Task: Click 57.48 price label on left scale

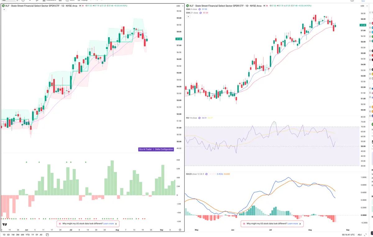Action: (x=179, y=39)
